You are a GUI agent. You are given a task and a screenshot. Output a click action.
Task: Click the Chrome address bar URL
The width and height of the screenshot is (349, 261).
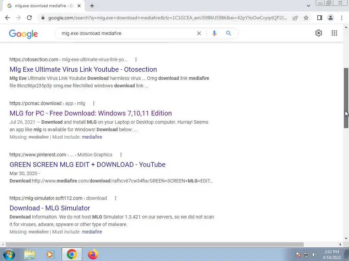tap(167, 18)
